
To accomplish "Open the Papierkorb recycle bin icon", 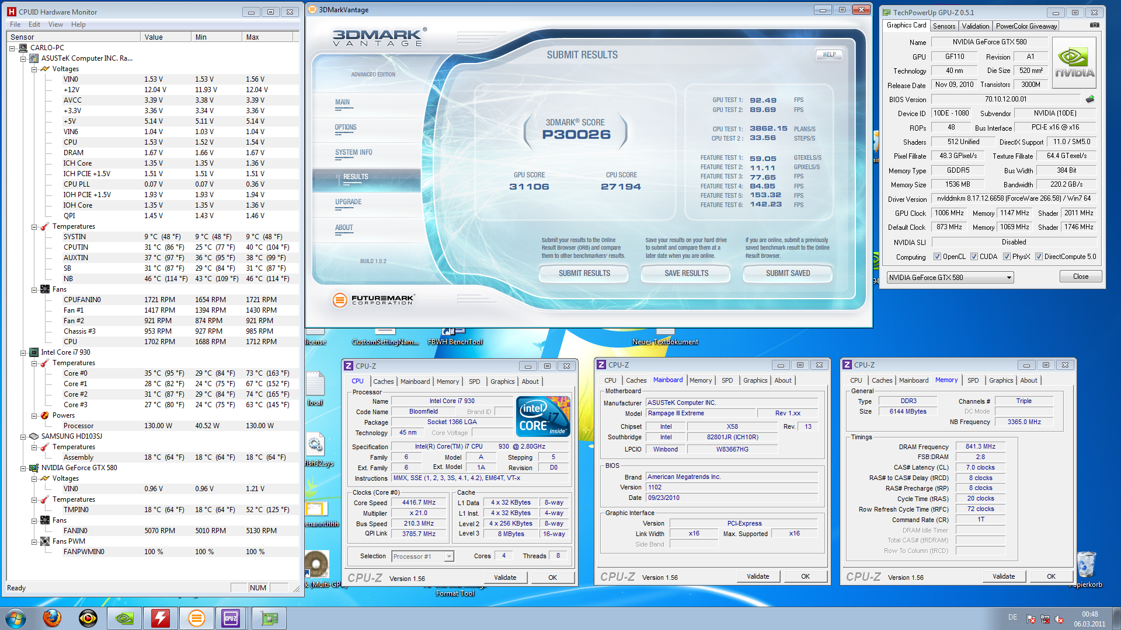I will click(1087, 565).
